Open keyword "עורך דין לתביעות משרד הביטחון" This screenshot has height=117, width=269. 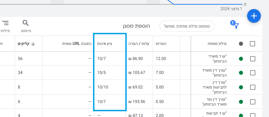[215, 87]
